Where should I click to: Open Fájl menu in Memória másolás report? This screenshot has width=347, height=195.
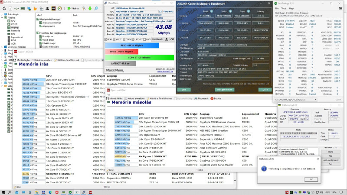[x=108, y=94]
